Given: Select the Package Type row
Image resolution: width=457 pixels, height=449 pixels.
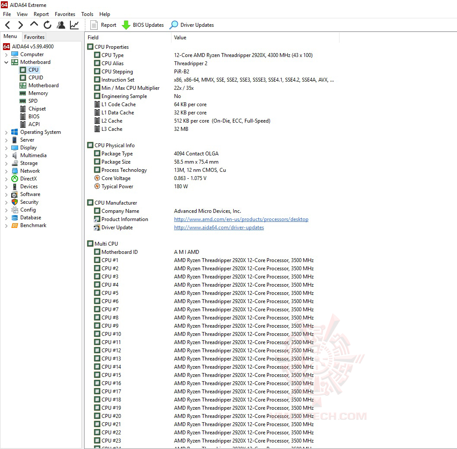Looking at the screenshot, I should pos(156,153).
